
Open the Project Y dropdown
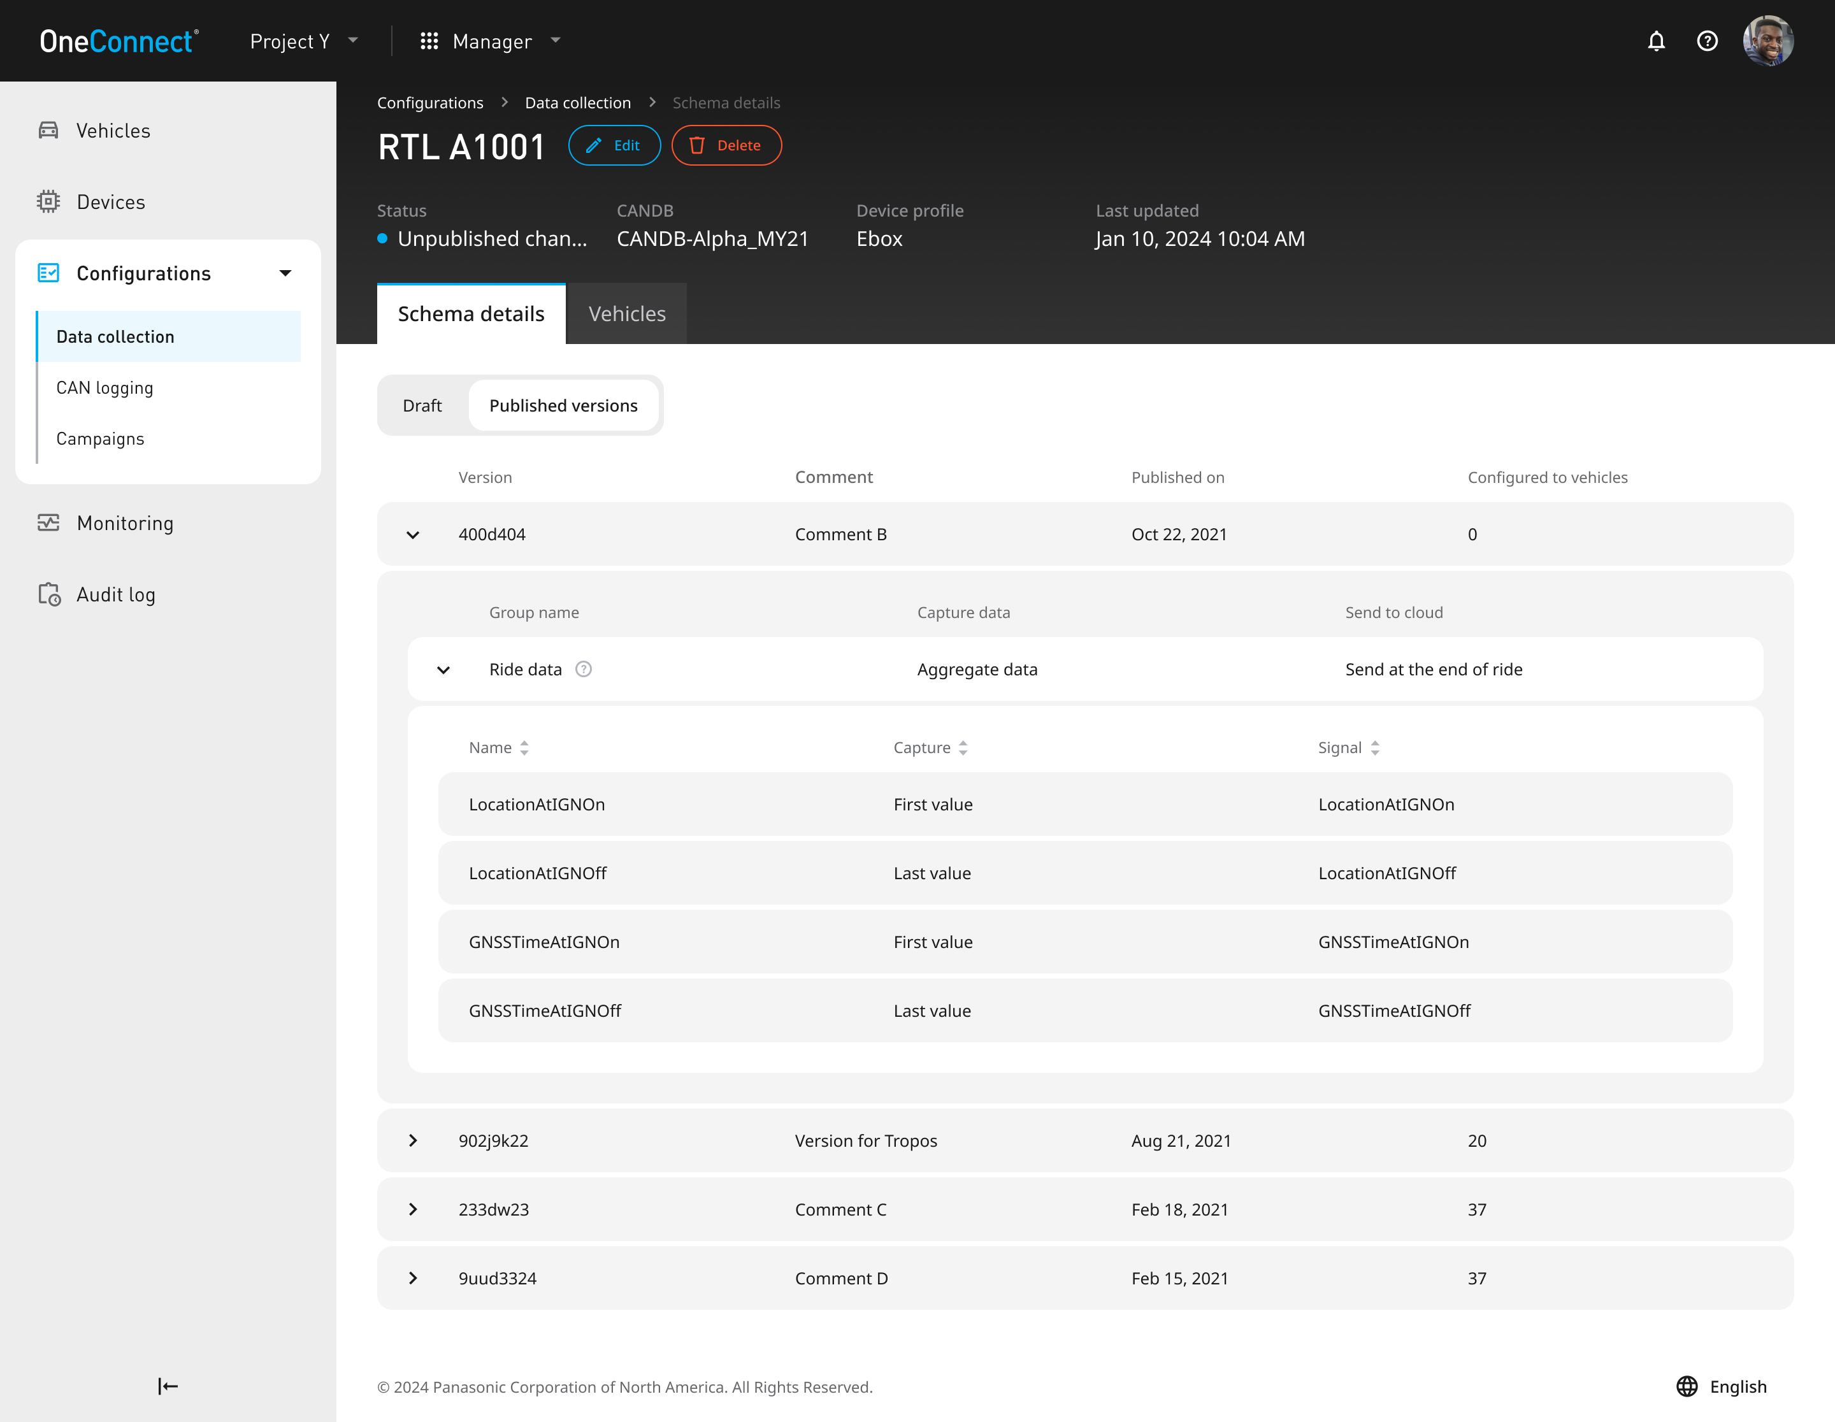coord(304,41)
